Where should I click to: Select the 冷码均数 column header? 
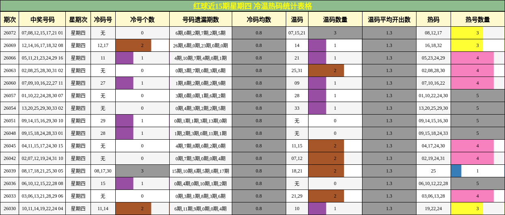(259, 19)
